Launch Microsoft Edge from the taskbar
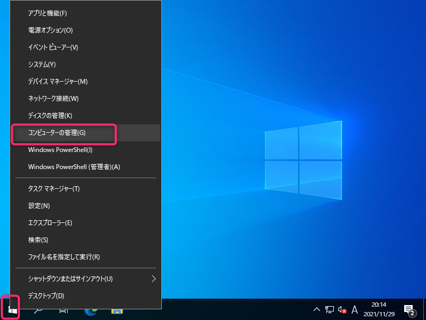This screenshot has height=320, width=426. (91, 311)
